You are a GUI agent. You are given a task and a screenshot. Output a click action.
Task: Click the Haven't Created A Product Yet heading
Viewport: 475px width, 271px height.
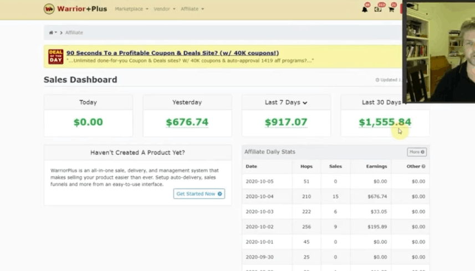[137, 153]
